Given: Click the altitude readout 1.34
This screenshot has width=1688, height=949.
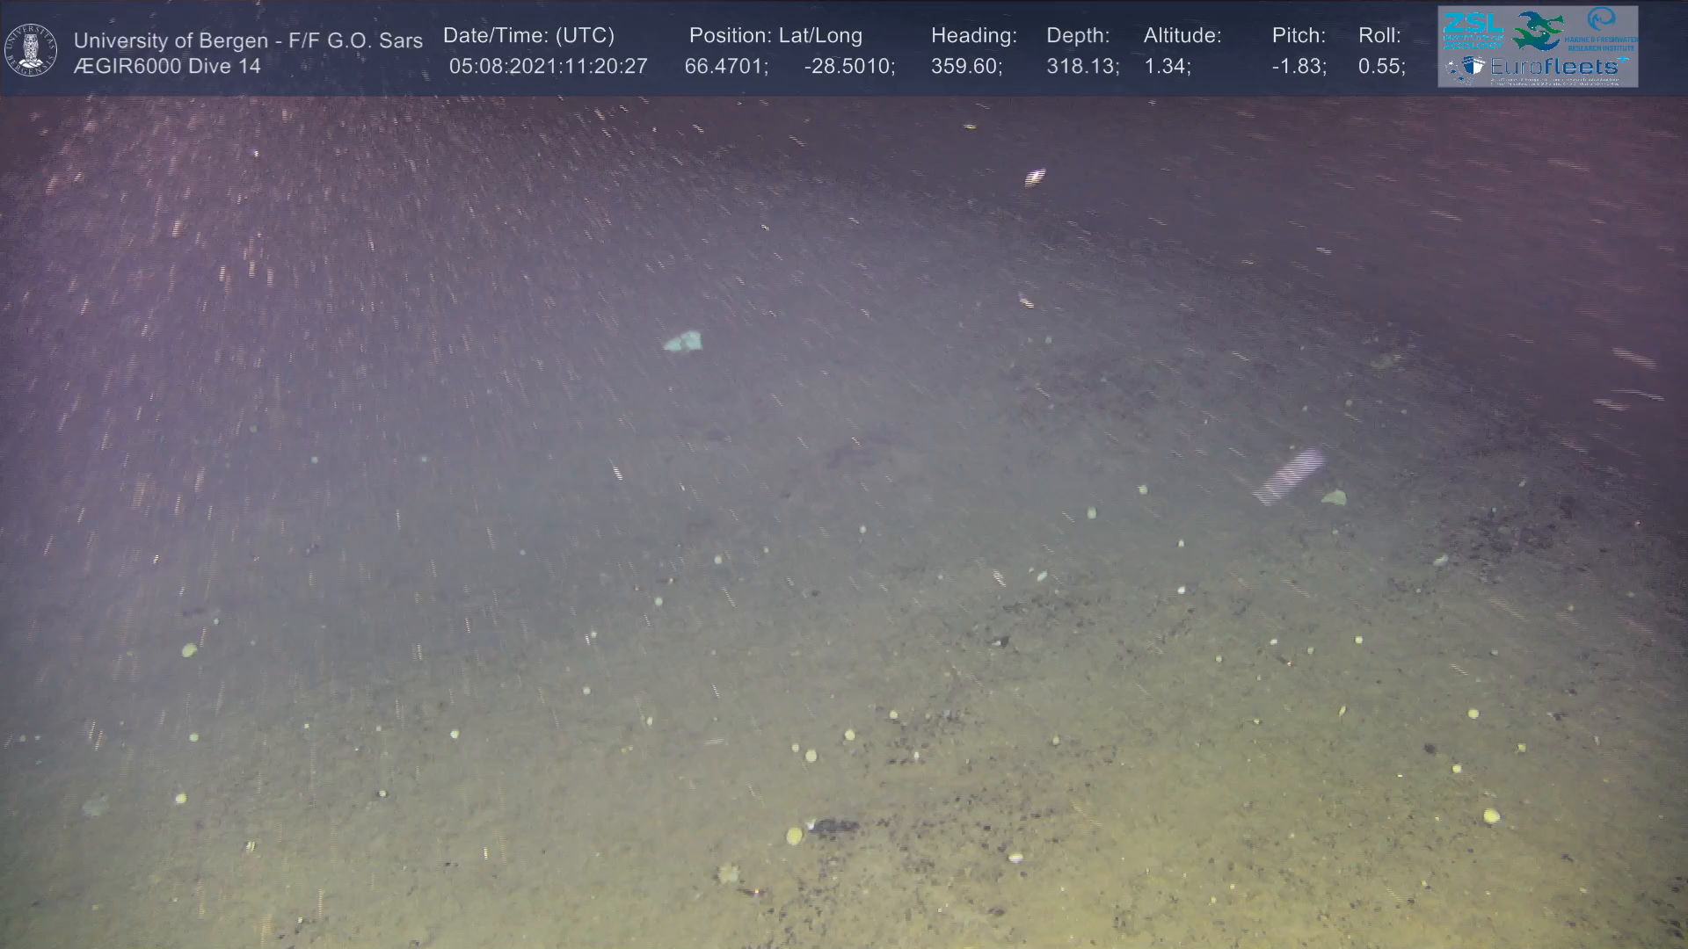Looking at the screenshot, I should [1167, 67].
